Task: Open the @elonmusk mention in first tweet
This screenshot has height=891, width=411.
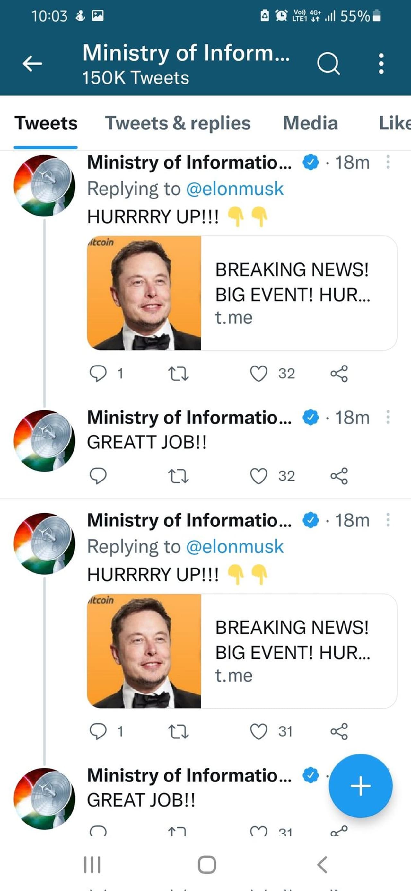Action: coord(235,189)
